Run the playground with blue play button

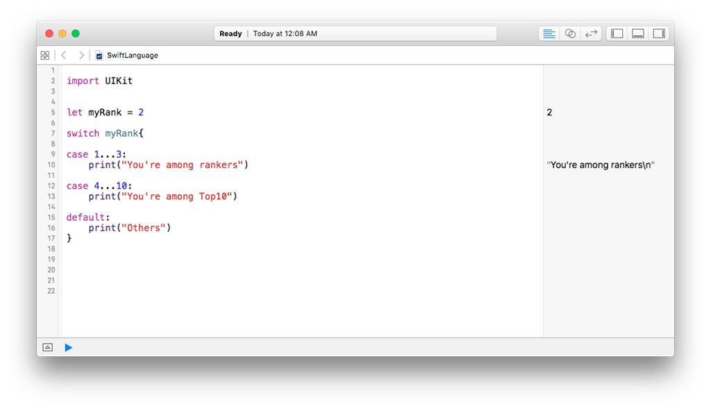click(68, 347)
